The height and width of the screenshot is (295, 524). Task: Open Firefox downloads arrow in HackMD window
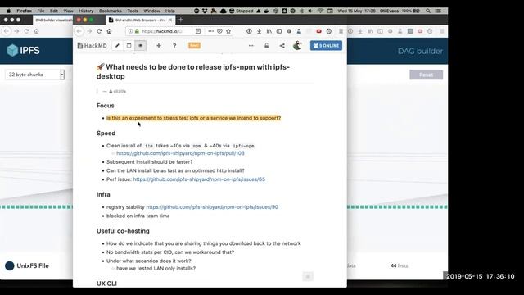coord(259,31)
